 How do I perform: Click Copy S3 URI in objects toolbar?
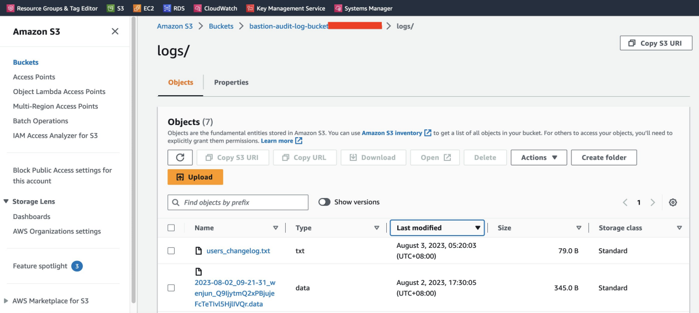pyautogui.click(x=233, y=158)
